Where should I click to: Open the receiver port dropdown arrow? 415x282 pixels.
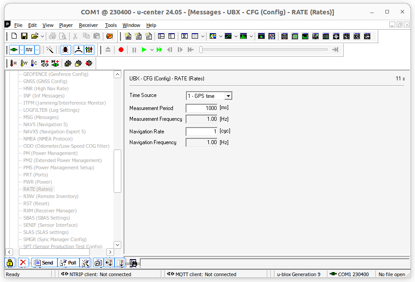tap(22, 49)
